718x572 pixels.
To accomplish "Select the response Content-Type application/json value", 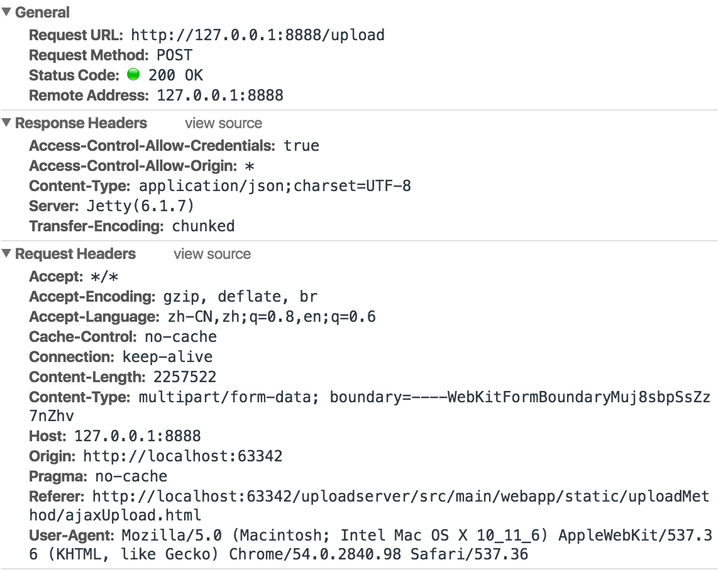I will (275, 186).
